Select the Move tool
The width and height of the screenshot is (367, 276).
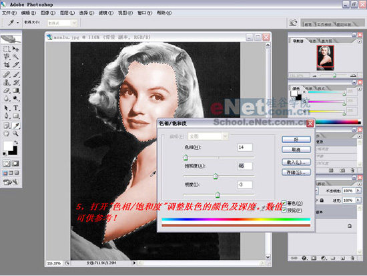click(x=16, y=49)
